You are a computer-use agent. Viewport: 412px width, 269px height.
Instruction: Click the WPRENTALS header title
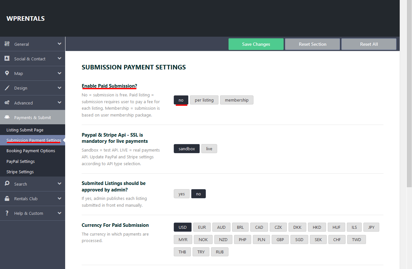pyautogui.click(x=26, y=18)
